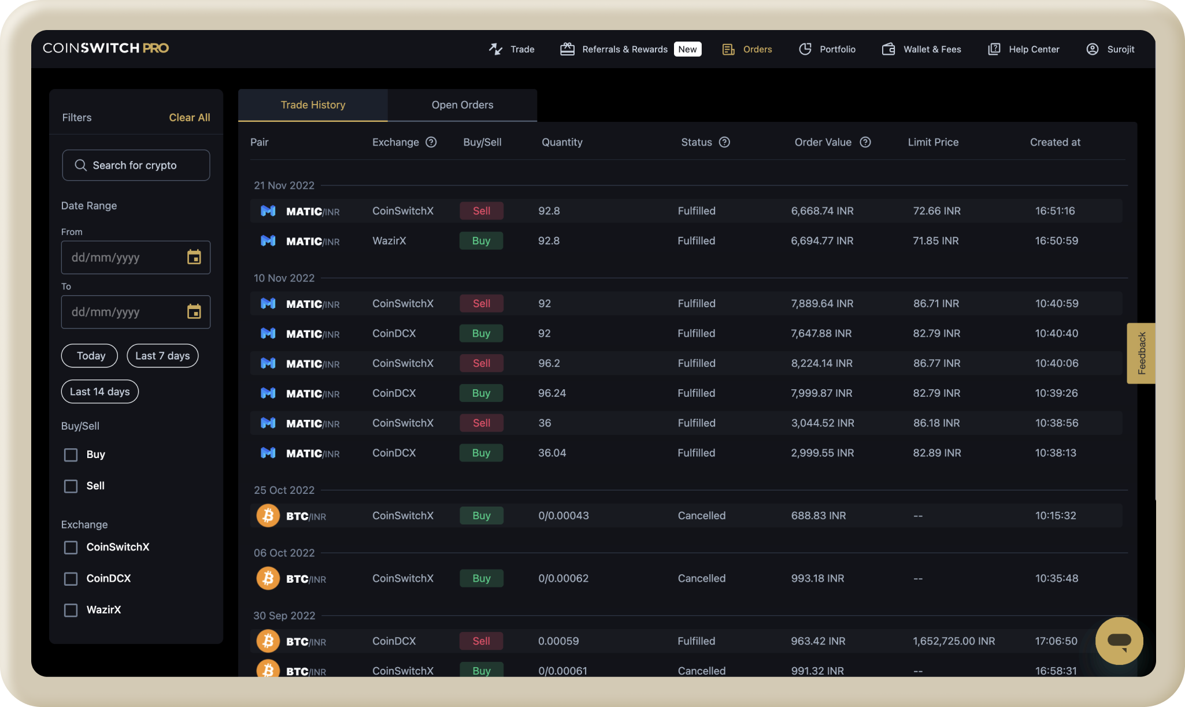This screenshot has height=707, width=1185.
Task: Check the Sell filter checkbox
Action: pyautogui.click(x=71, y=486)
